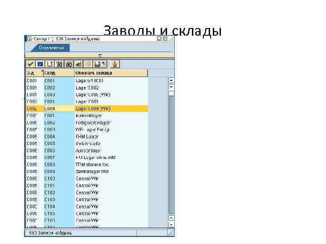
Task: Select highlighted Lager C004 (WM) row
Action: (x=86, y=109)
